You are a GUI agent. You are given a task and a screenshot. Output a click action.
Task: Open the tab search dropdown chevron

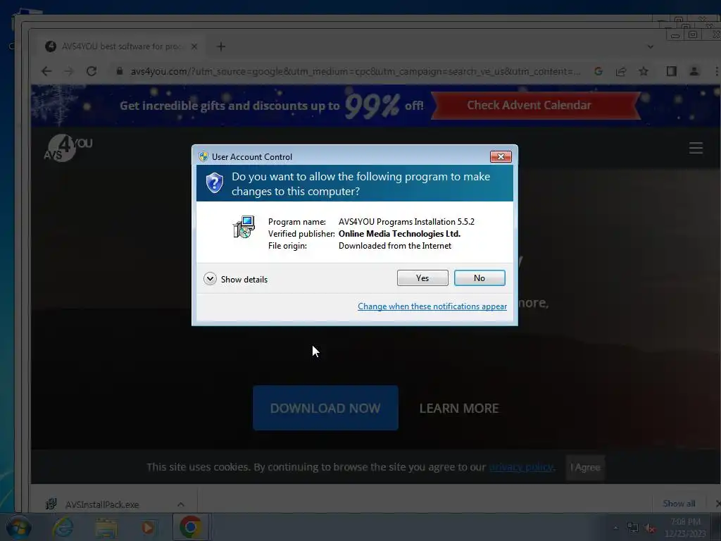coord(650,46)
